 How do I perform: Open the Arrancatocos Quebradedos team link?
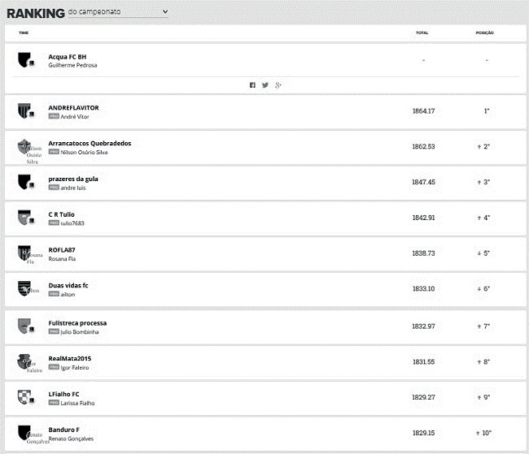coord(90,143)
